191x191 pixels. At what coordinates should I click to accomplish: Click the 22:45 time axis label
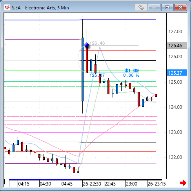tap(110, 184)
